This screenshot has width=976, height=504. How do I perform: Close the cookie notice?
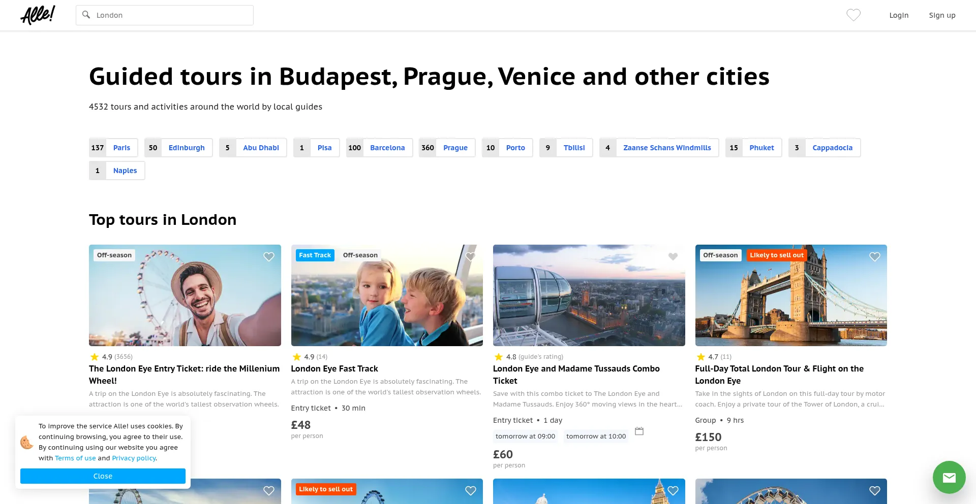click(x=103, y=476)
